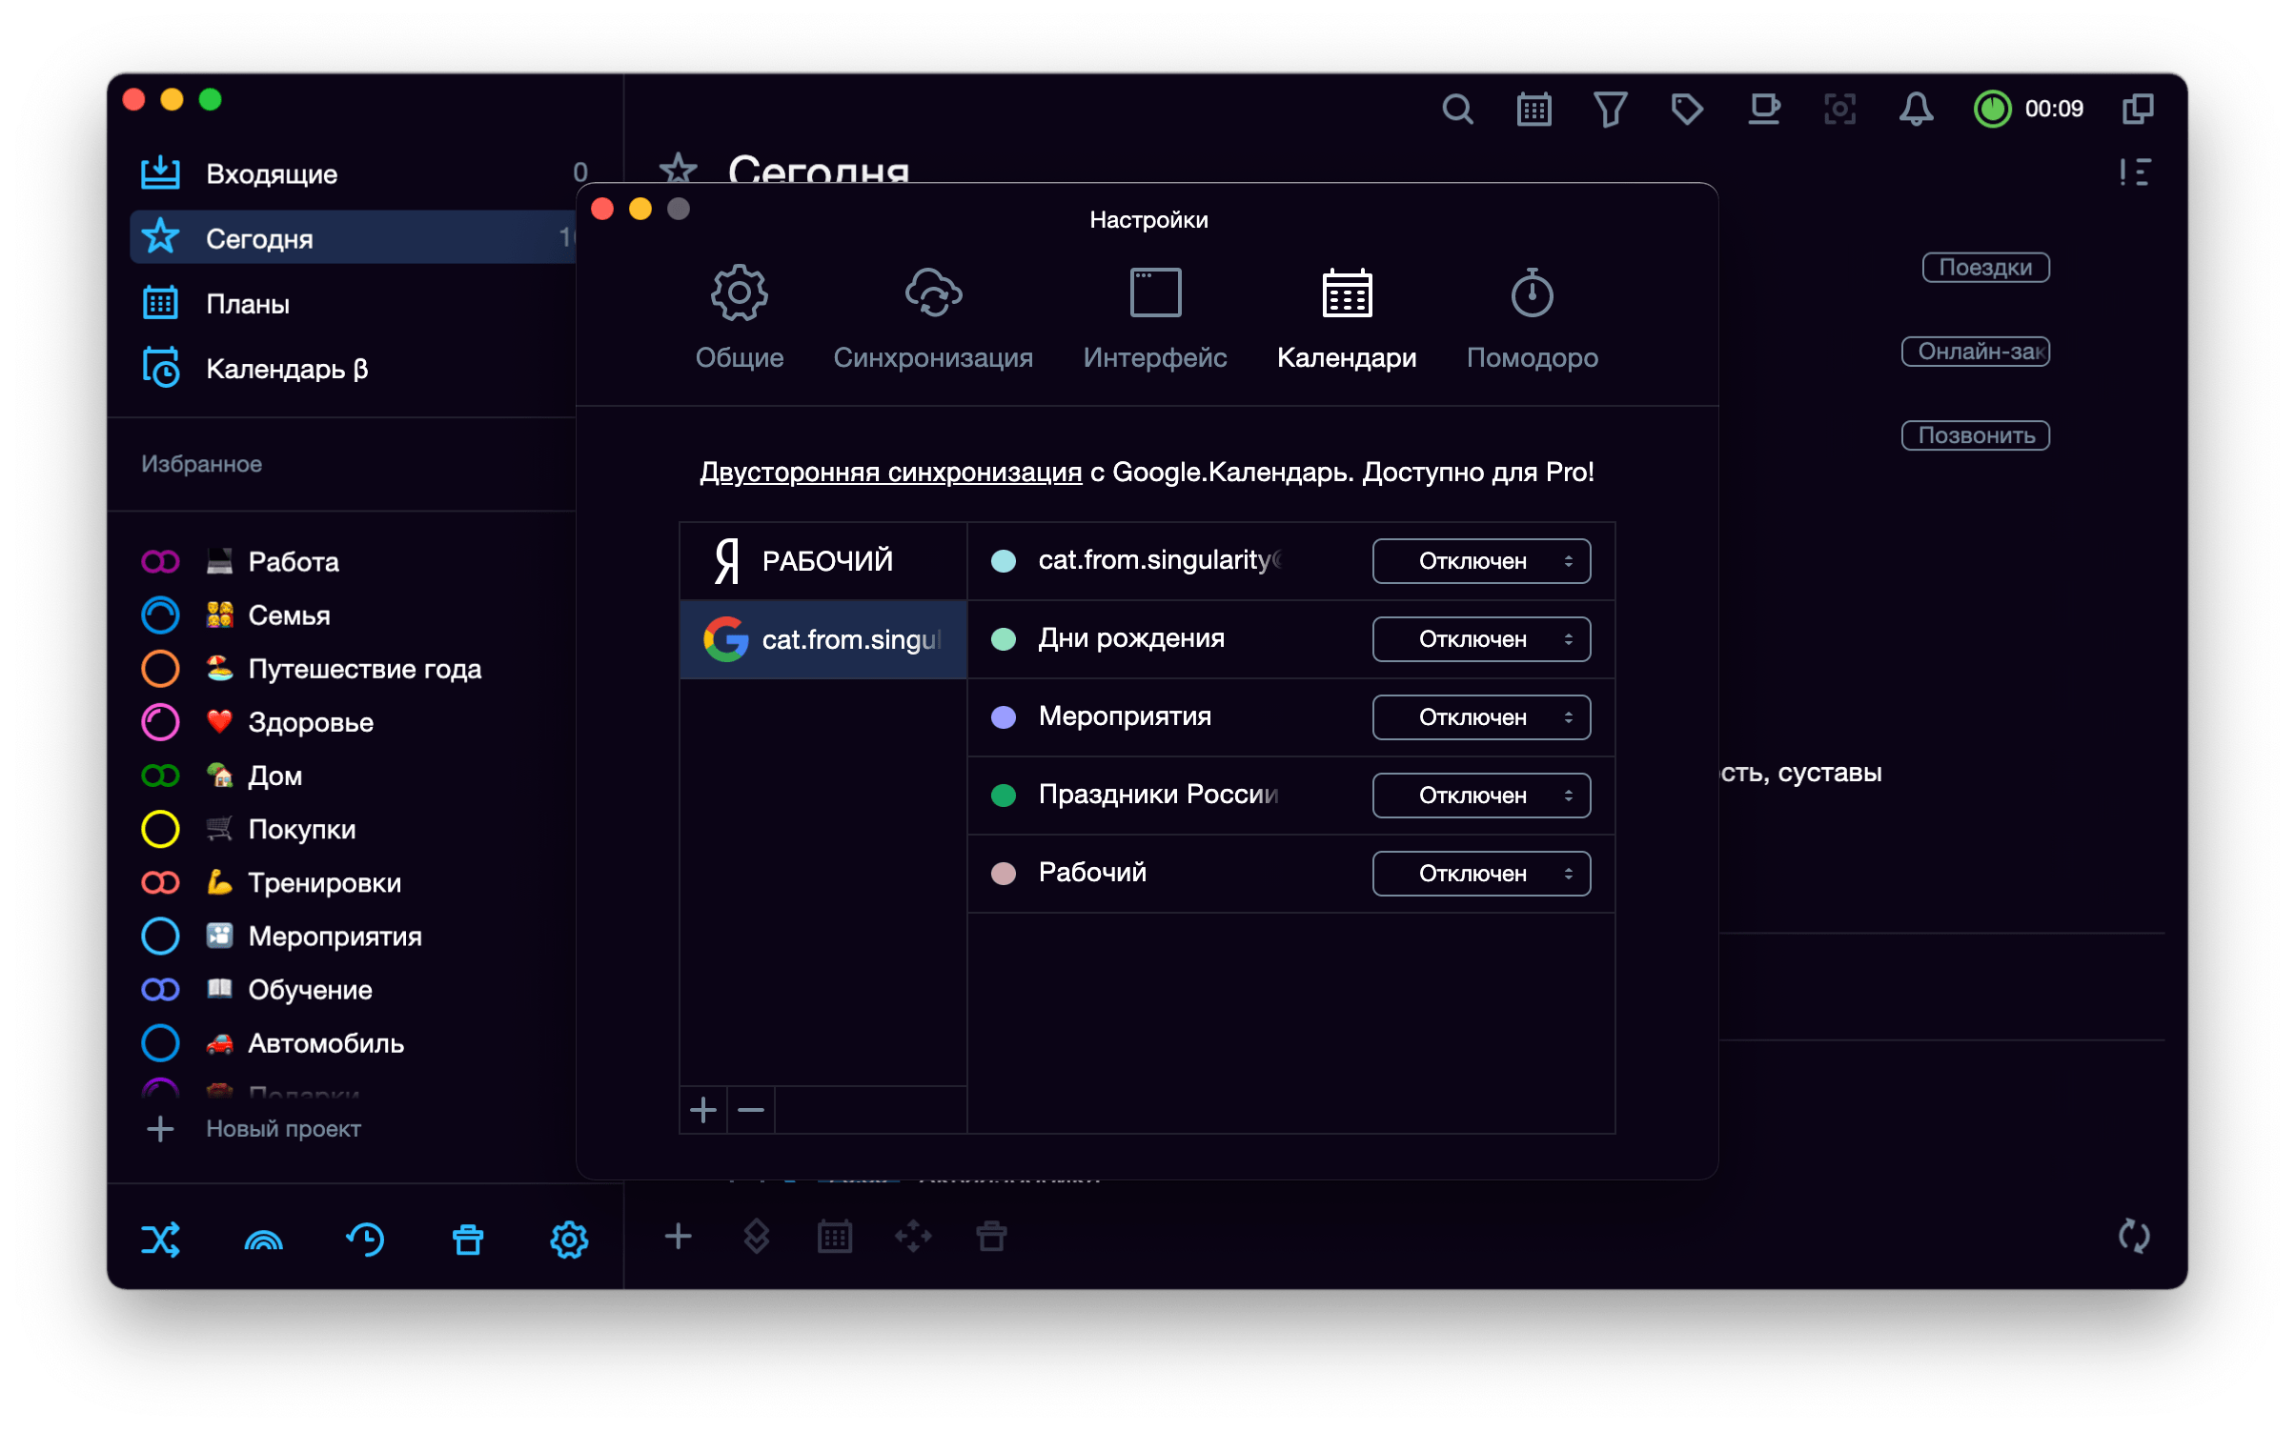2295x1431 pixels.
Task: Click the Позвонить tag
Action: (1976, 435)
